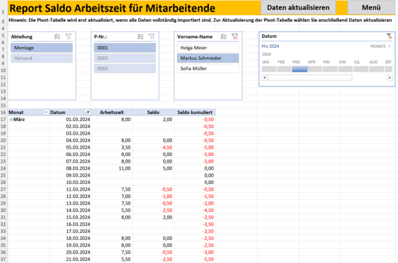398x263 pixels.
Task: Click the Daten aktualisieren button
Action: [x=298, y=7]
